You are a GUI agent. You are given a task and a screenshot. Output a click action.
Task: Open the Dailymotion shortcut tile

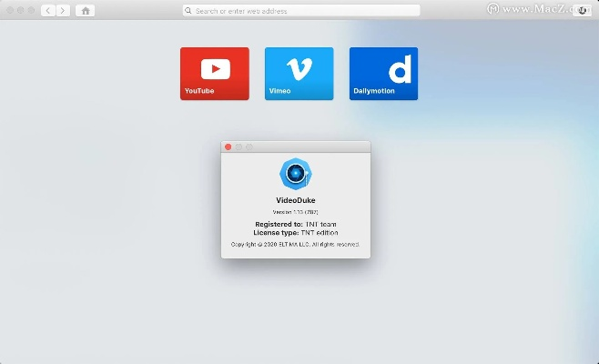[x=383, y=73]
